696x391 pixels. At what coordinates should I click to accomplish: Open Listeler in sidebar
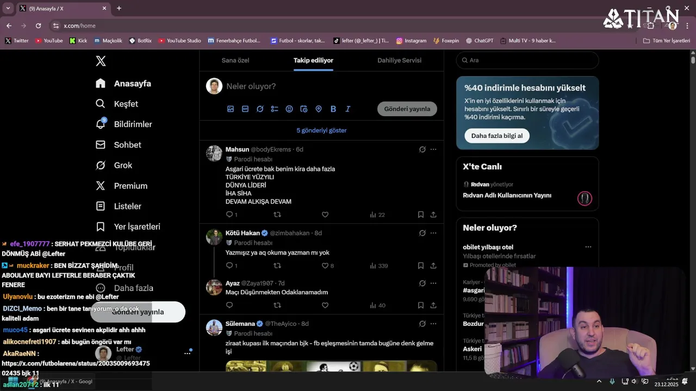(x=119, y=206)
